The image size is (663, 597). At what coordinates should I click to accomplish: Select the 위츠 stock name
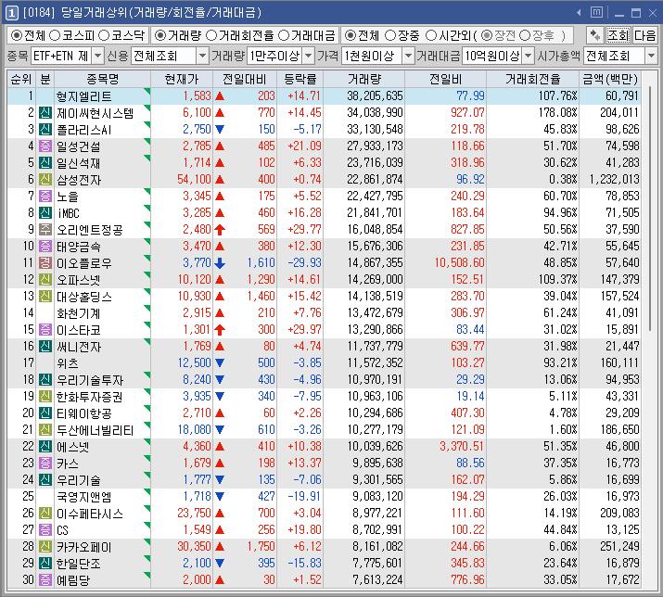point(68,363)
